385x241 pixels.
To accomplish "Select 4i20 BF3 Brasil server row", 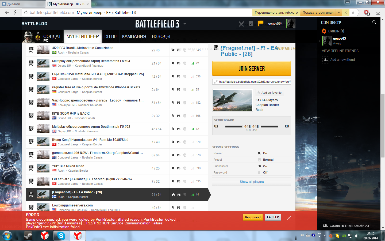I will tap(117, 50).
